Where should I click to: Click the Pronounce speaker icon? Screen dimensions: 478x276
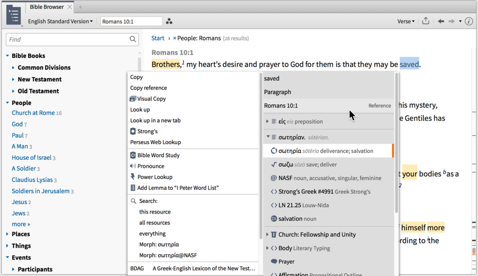(x=133, y=166)
